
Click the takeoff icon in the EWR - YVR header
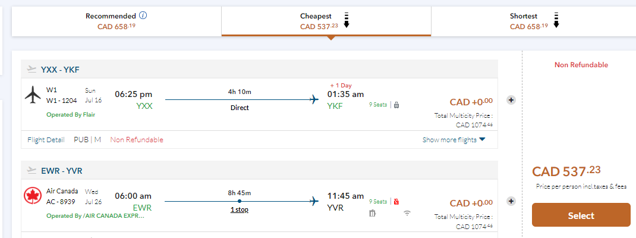[x=32, y=171]
